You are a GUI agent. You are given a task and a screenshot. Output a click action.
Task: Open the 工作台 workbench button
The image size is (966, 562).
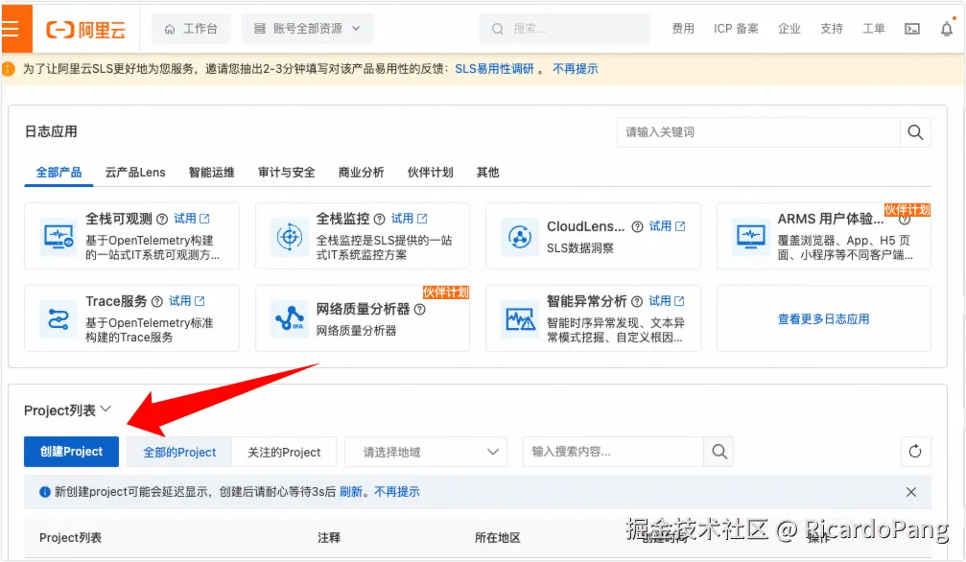[191, 29]
